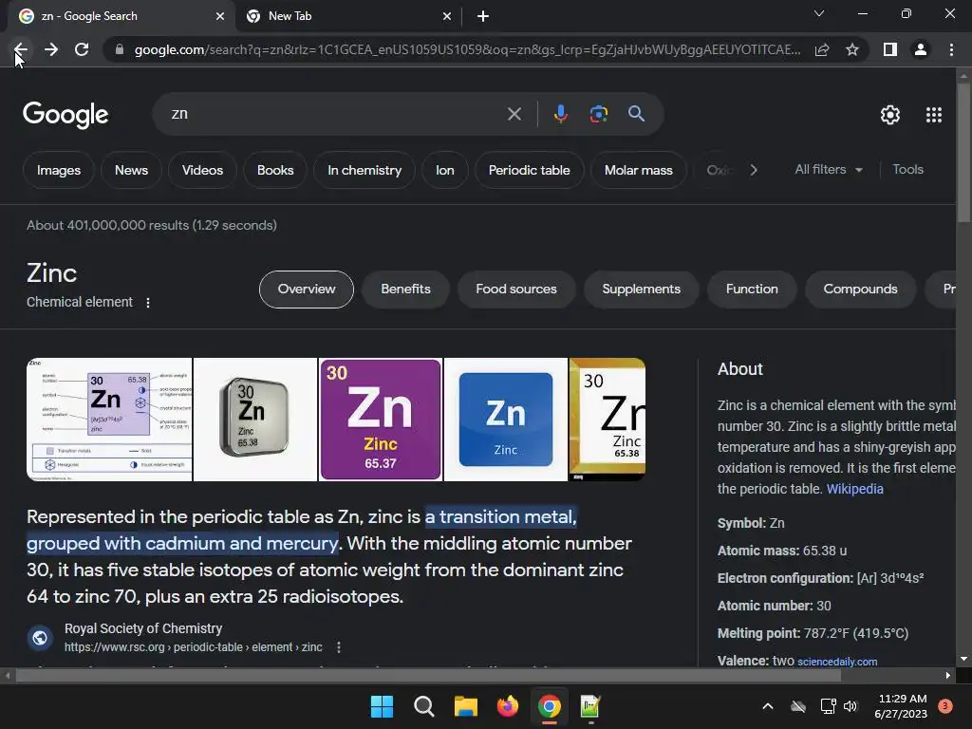Screen dimensions: 972x729
Task: Switch to Food sources tab
Action: pos(516,290)
